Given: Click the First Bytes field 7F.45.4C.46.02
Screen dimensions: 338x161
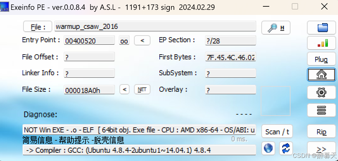Looking at the screenshot, I should (x=230, y=57).
